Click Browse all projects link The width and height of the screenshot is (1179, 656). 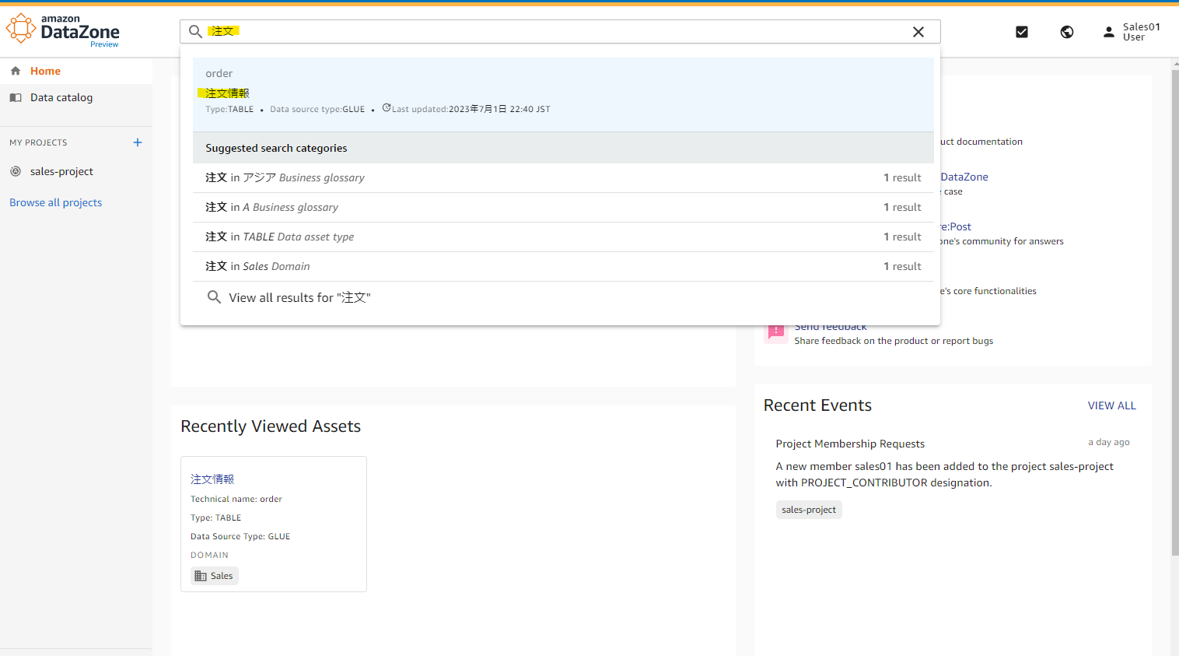point(56,202)
